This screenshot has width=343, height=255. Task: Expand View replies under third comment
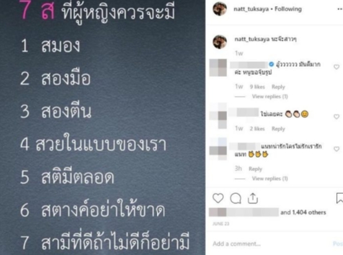[270, 178]
